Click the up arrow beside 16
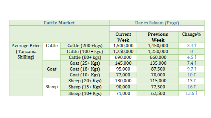 pyautogui.click(x=195, y=87)
